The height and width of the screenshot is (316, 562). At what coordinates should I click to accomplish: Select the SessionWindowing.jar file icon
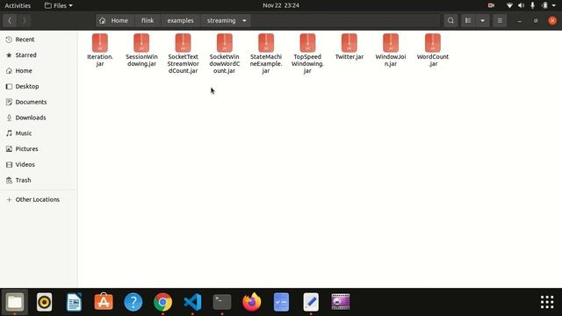click(141, 43)
